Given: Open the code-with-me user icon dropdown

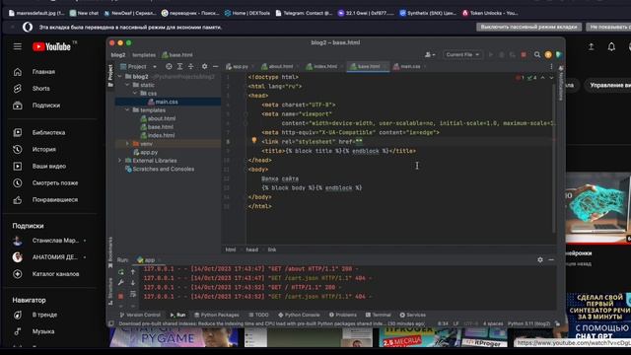Looking at the screenshot, I should coord(430,55).
